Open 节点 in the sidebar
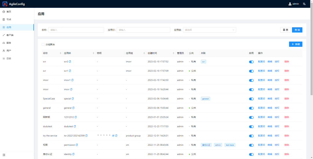The width and height of the screenshot is (313, 159). pos(9,19)
